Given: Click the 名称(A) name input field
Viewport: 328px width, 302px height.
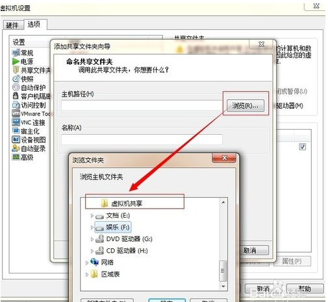Looking at the screenshot, I should [142, 139].
